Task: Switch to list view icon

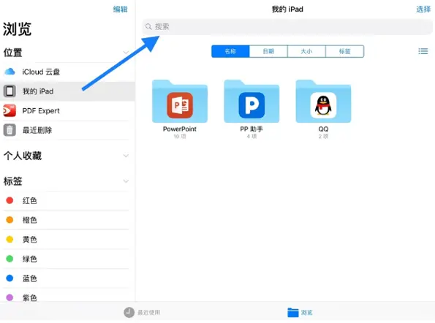Action: pyautogui.click(x=423, y=51)
